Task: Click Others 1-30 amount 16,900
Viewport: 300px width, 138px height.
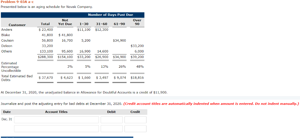Action: pyautogui.click(x=85, y=51)
